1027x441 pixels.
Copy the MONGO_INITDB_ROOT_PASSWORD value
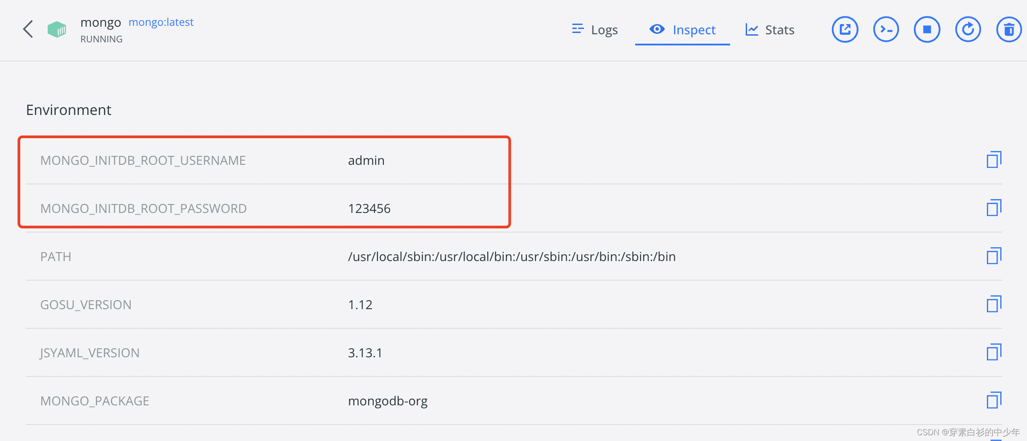pos(994,208)
